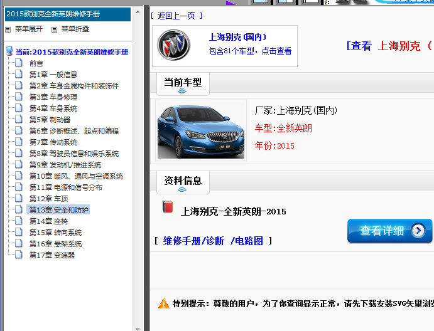
Task: Click the 查看详细 blue button
Action: tap(389, 231)
